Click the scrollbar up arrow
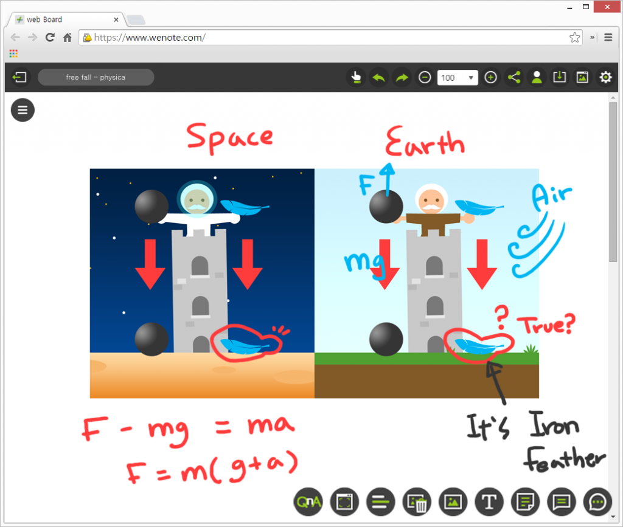Image resolution: width=623 pixels, height=527 pixels. (613, 97)
